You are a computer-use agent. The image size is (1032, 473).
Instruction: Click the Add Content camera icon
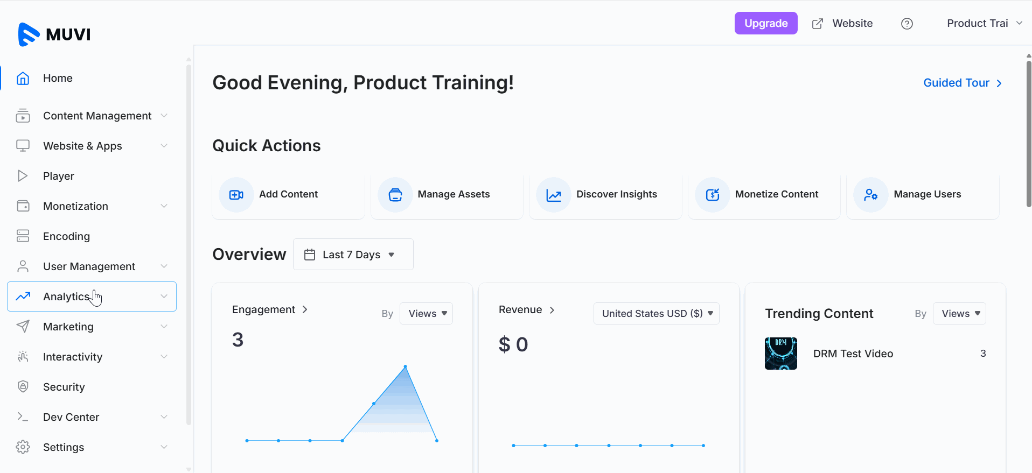coord(236,195)
